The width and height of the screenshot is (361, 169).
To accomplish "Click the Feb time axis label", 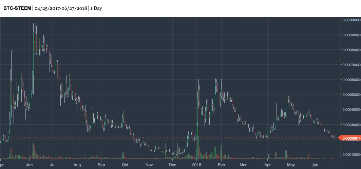I will (221, 165).
